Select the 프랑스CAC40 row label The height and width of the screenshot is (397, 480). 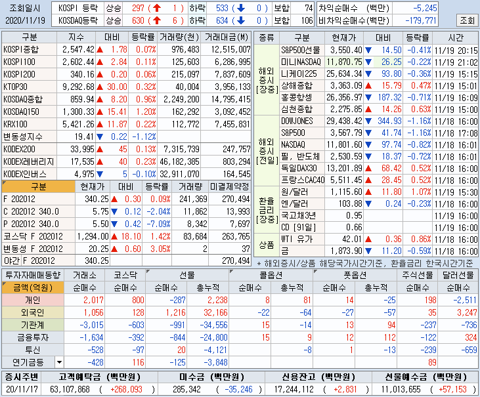tap(302, 180)
